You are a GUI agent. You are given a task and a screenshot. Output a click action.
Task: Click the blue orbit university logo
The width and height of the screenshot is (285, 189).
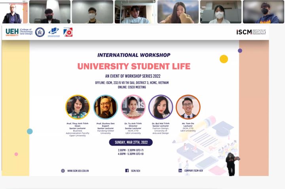tap(53, 32)
